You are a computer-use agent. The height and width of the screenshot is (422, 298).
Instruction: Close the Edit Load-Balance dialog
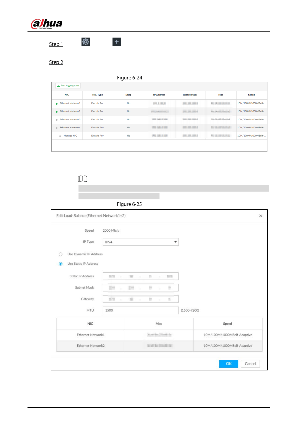[x=261, y=216]
